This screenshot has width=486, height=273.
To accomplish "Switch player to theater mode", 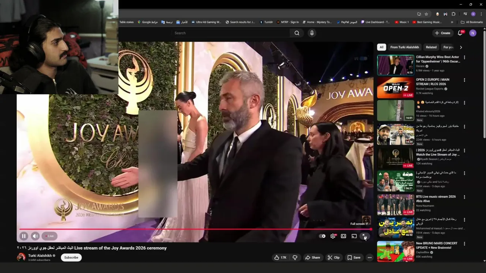I will click(x=343, y=236).
